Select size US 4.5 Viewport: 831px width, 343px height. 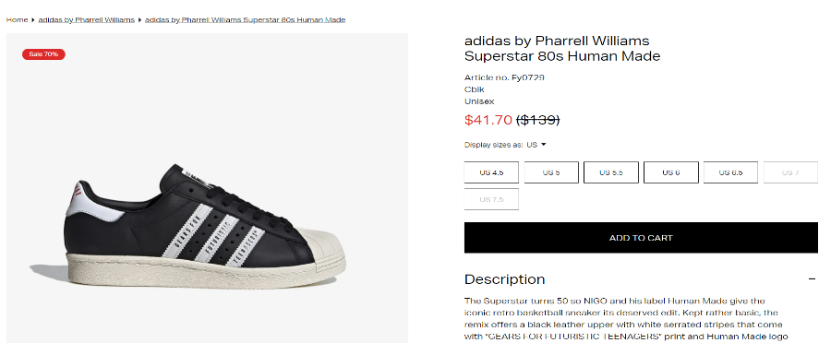coord(491,172)
